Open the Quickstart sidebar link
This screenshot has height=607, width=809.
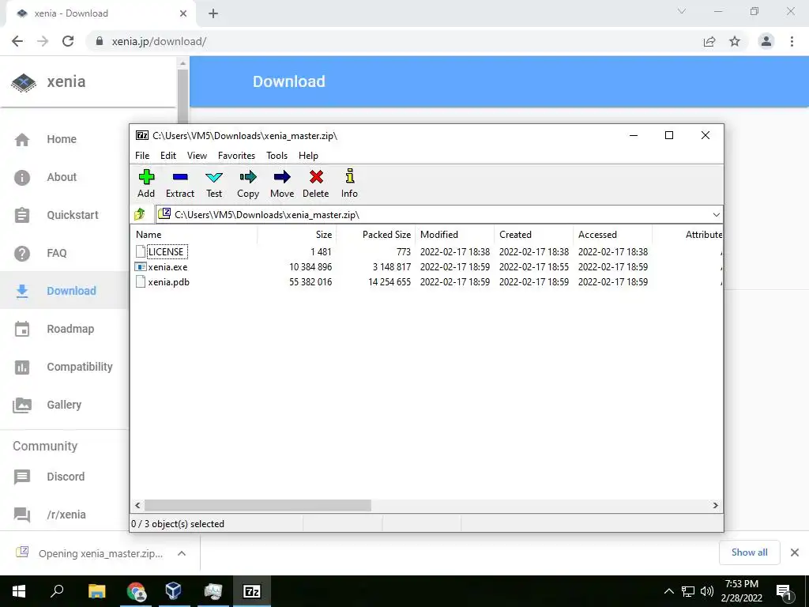(x=73, y=215)
